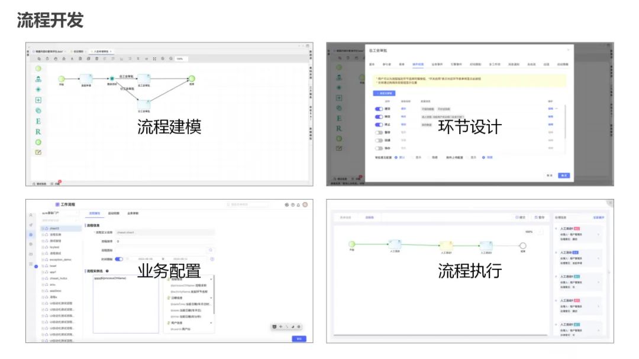Select the plus-box subprocess icon in palette
This screenshot has height=359, width=639.
coord(38,100)
